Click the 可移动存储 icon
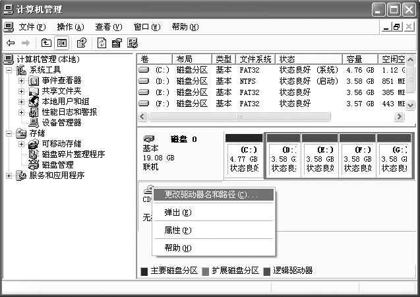This screenshot has height=297, width=420. [x=34, y=144]
